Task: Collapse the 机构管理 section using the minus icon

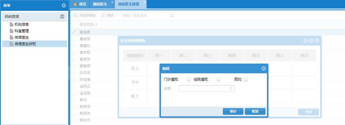Action: [x=62, y=16]
